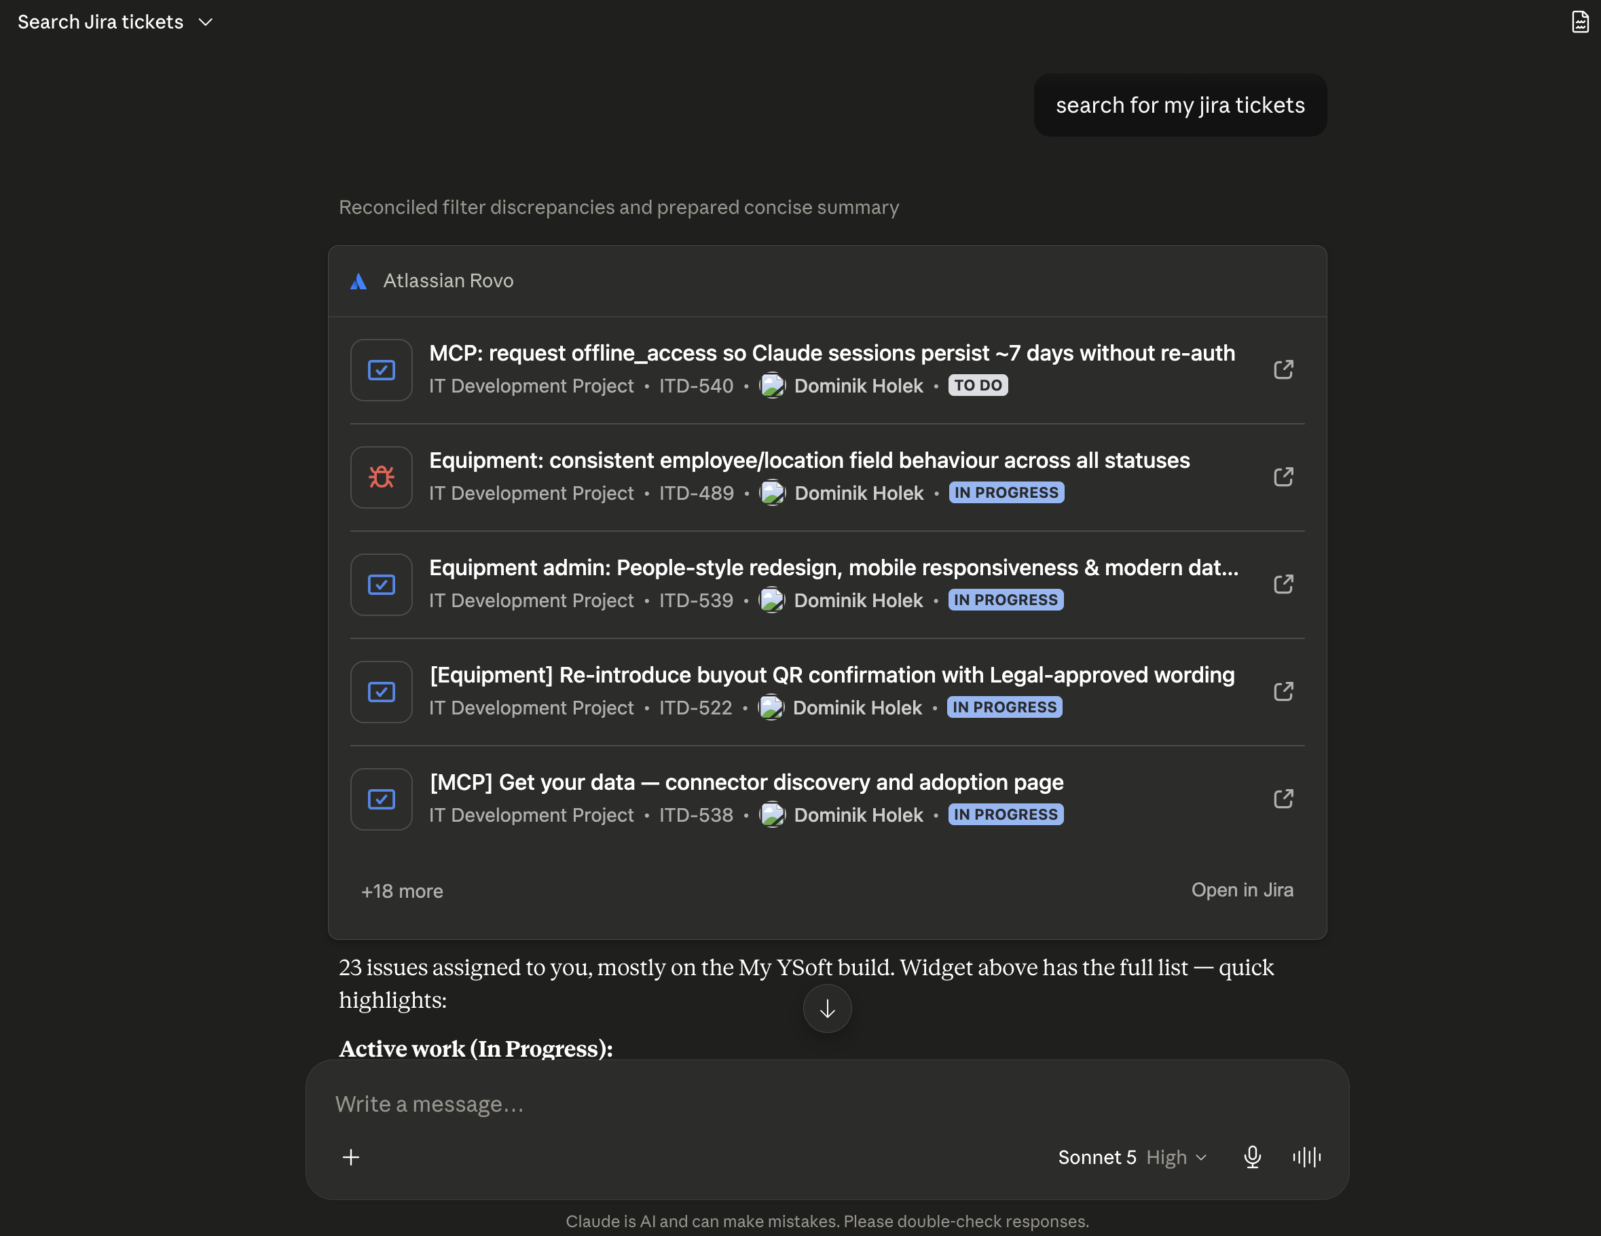Click 'Dominik Holek' name on the ITD-522 row

pos(857,708)
